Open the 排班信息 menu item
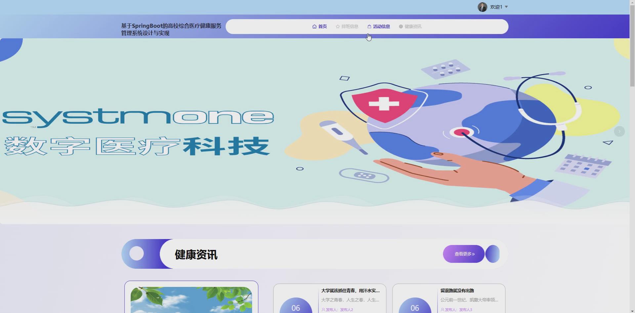Viewport: 635px width, 313px height. (347, 26)
